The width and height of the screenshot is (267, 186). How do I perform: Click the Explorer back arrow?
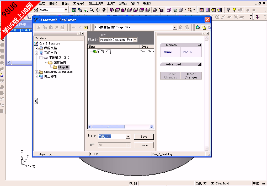(74, 27)
